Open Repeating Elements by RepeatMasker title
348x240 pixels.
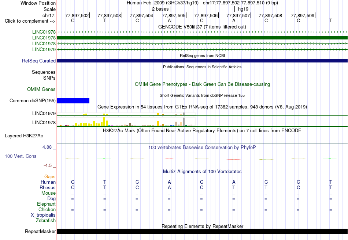point(202,226)
